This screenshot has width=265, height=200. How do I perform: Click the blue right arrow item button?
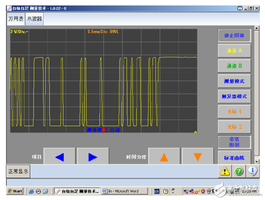pos(93,157)
